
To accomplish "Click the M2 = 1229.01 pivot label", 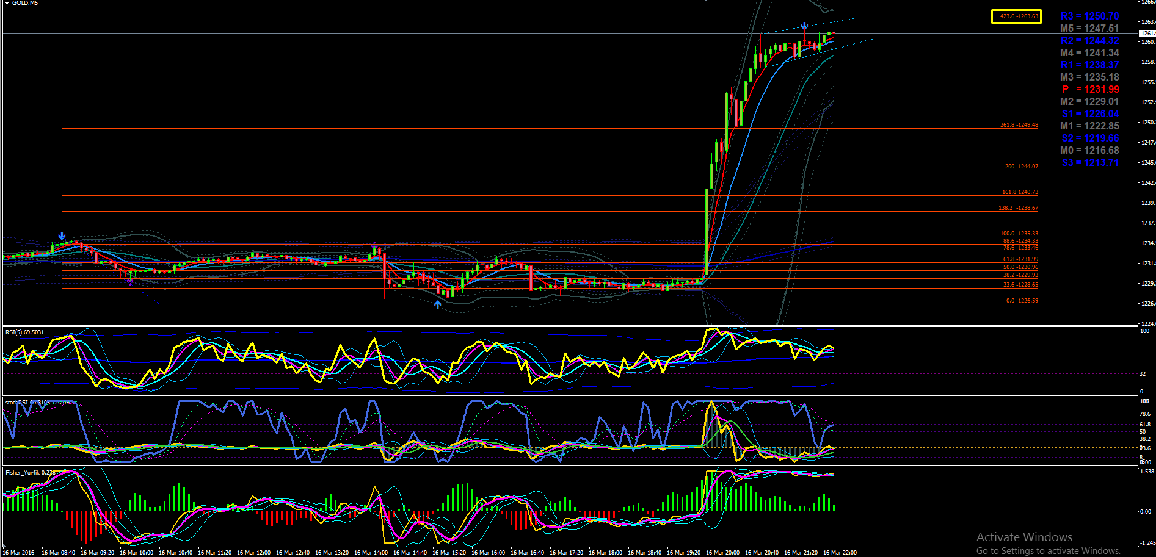I will (x=1089, y=102).
